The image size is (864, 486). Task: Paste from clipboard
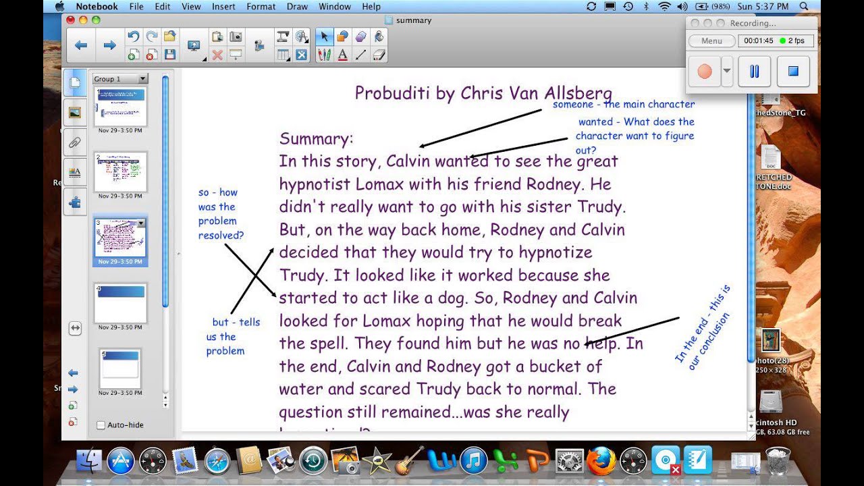[x=217, y=37]
